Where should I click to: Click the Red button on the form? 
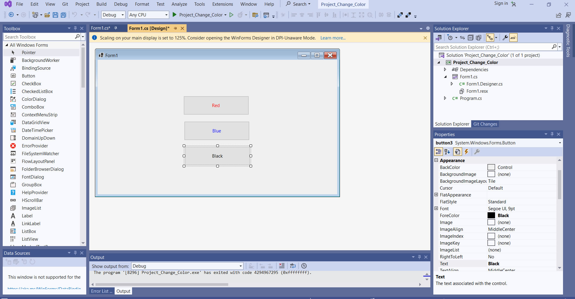coord(216,106)
